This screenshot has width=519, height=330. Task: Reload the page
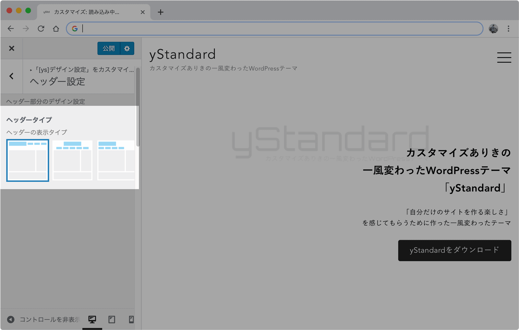[x=41, y=28]
